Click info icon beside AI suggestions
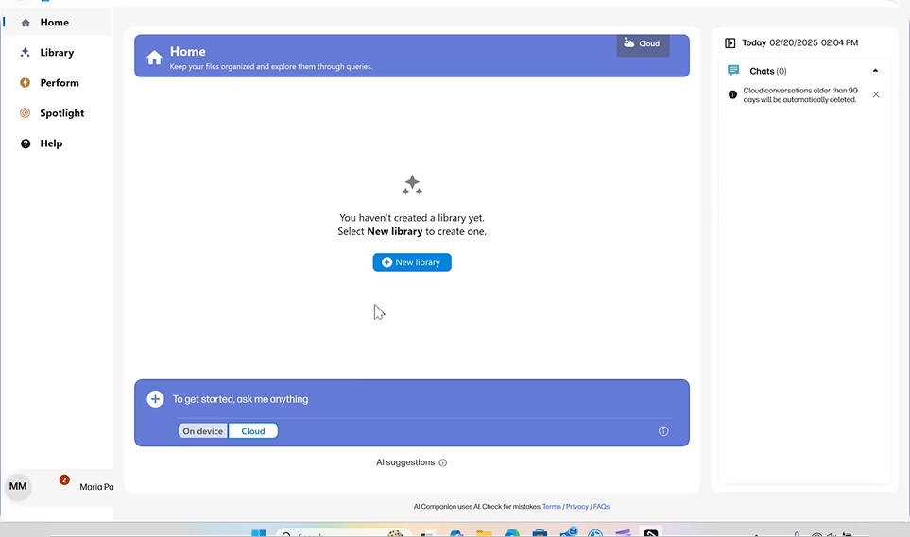This screenshot has width=910, height=537. [443, 462]
